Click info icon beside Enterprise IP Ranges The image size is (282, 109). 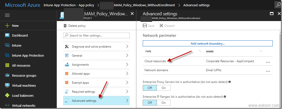click(x=225, y=97)
